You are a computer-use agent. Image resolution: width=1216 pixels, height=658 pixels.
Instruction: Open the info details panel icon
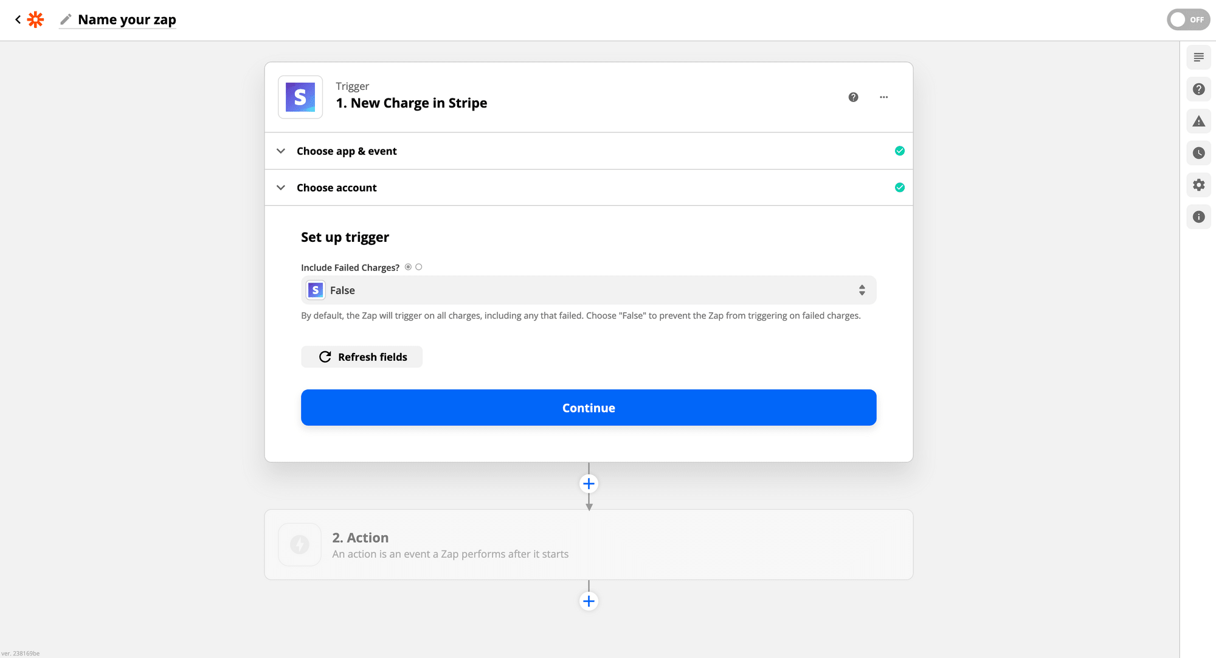click(x=1198, y=217)
